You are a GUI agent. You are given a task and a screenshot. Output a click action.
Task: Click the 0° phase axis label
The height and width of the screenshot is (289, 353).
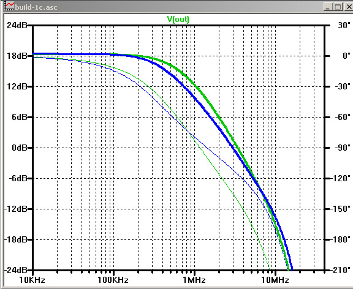pyautogui.click(x=346, y=56)
